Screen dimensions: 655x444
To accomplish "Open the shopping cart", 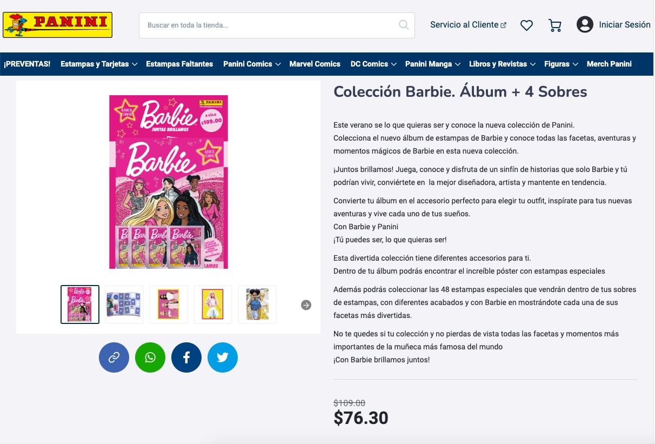I will point(554,25).
